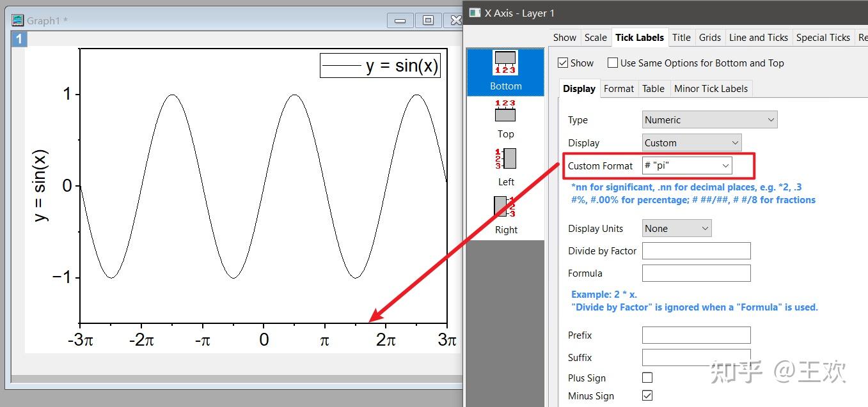Maximize the Graph1 window

click(x=428, y=20)
